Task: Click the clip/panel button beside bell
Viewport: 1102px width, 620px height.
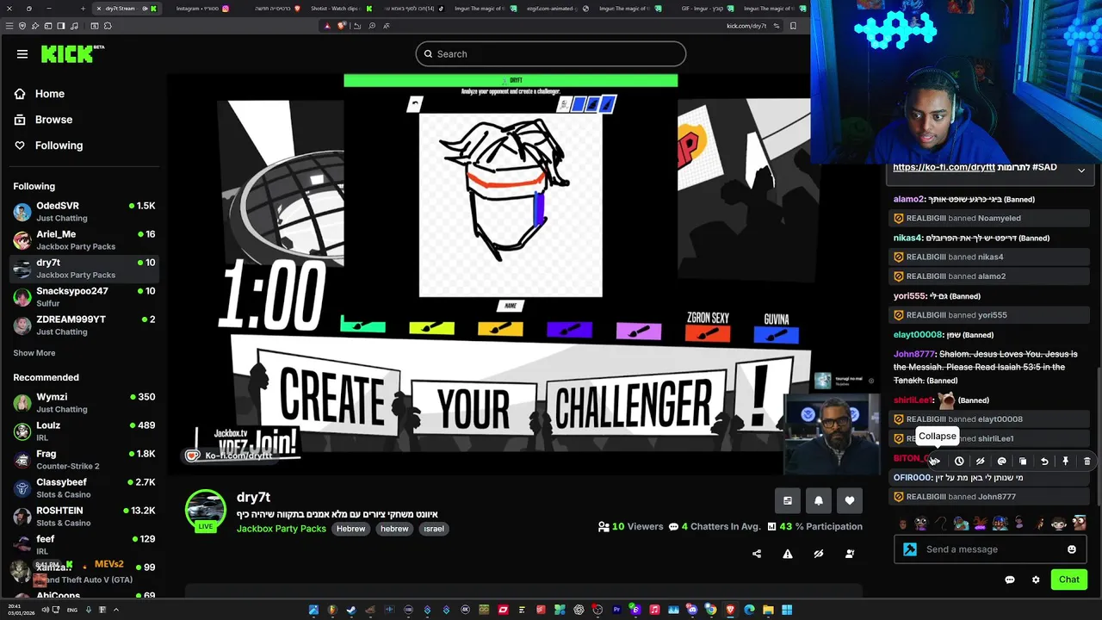Action: [x=788, y=500]
